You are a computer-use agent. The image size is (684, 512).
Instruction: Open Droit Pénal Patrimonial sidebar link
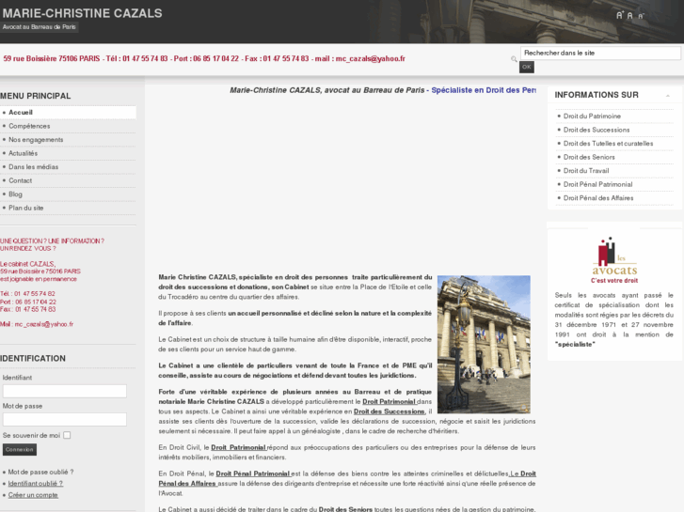click(x=597, y=184)
